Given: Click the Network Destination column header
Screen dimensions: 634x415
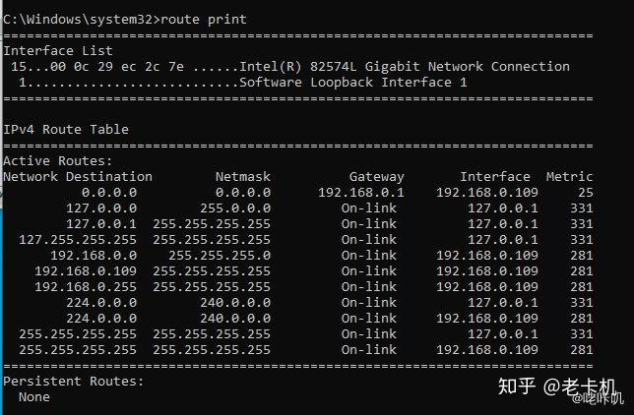Looking at the screenshot, I should pos(78,176).
